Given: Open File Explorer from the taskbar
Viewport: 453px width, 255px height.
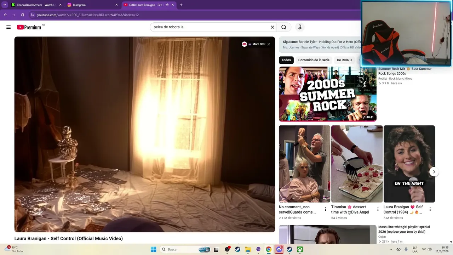Looking at the screenshot, I should click(x=248, y=249).
